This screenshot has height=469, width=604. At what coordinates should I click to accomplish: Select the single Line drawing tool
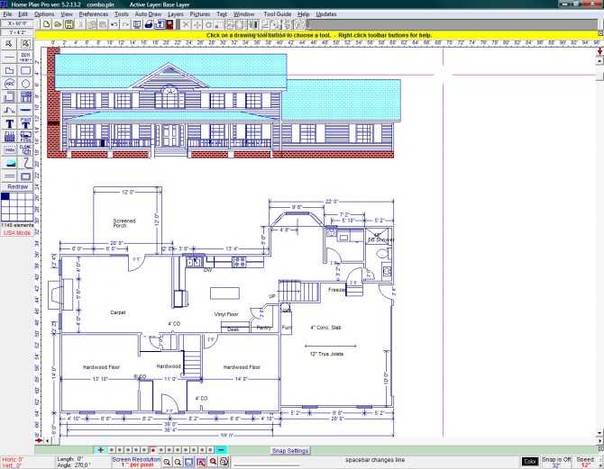click(9, 58)
